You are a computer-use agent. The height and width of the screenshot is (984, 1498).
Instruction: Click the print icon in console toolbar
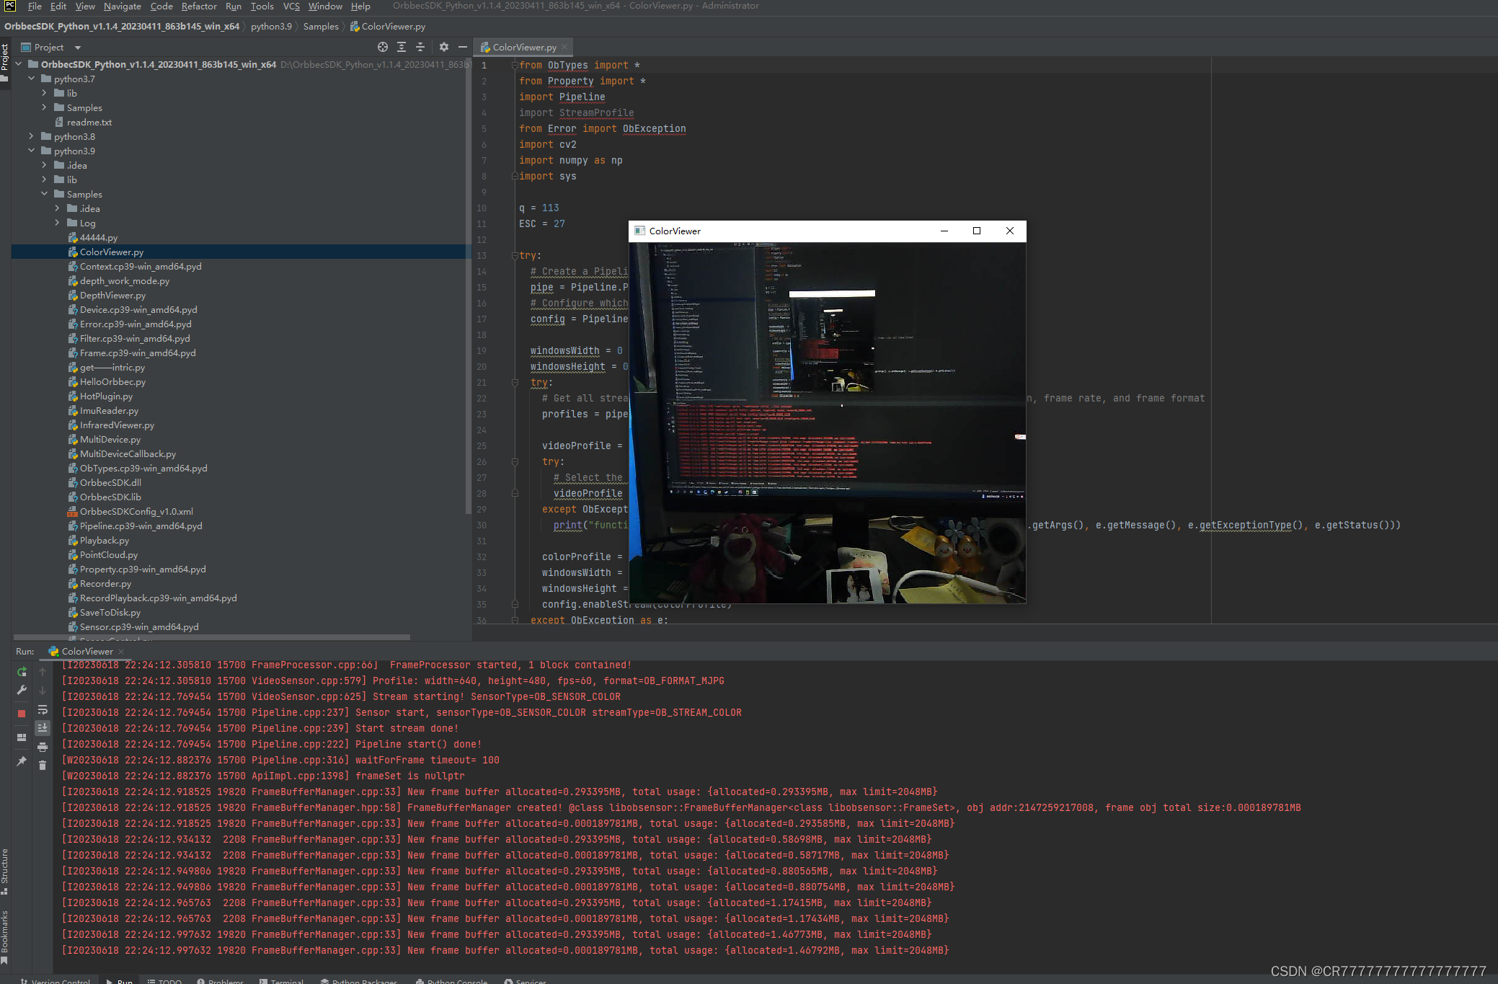pyautogui.click(x=43, y=747)
